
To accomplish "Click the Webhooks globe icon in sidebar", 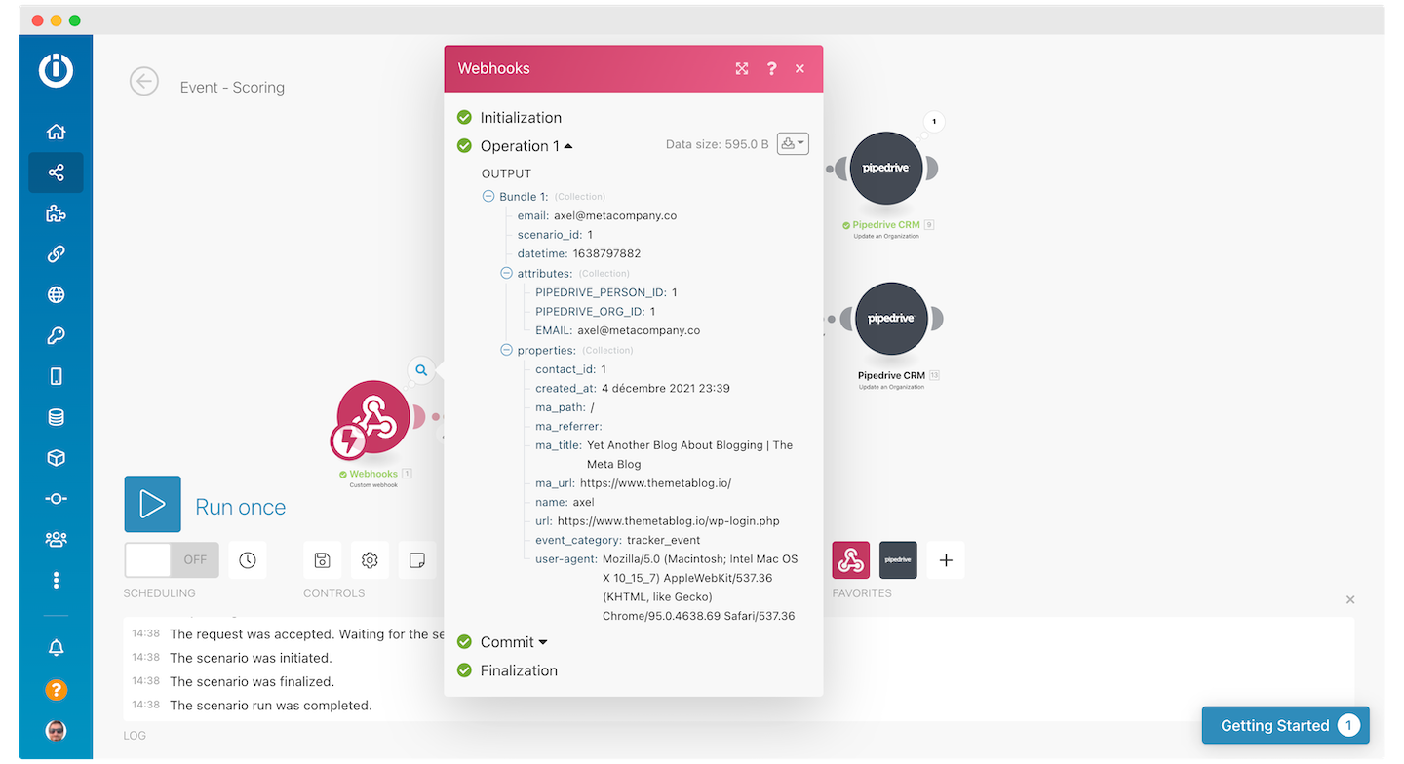I will coord(56,294).
